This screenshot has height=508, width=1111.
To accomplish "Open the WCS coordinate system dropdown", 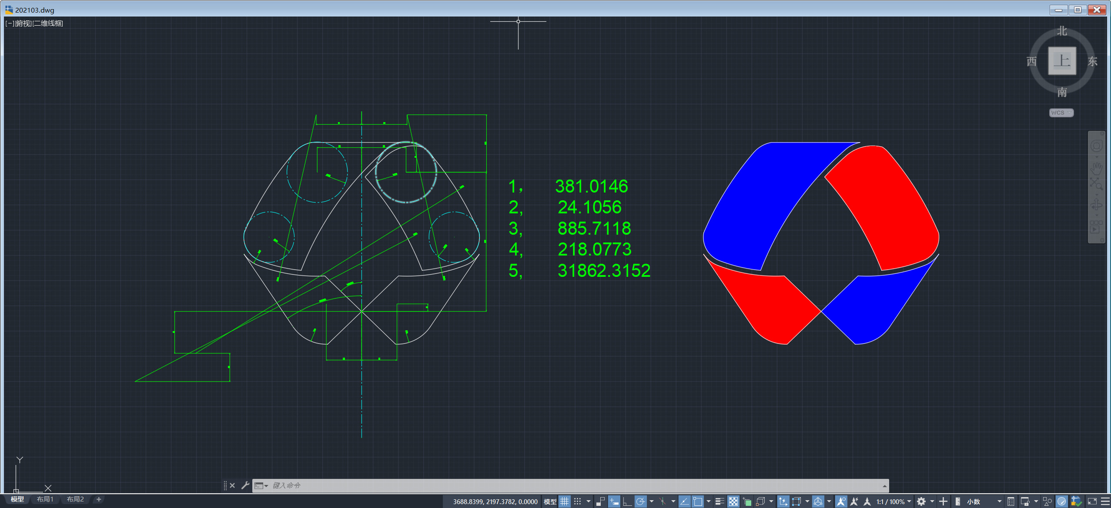I will point(1061,113).
